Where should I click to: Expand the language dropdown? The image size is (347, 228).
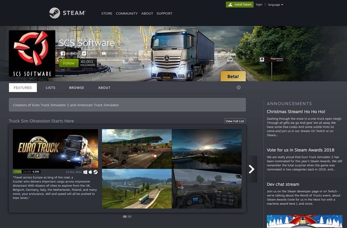tap(275, 4)
